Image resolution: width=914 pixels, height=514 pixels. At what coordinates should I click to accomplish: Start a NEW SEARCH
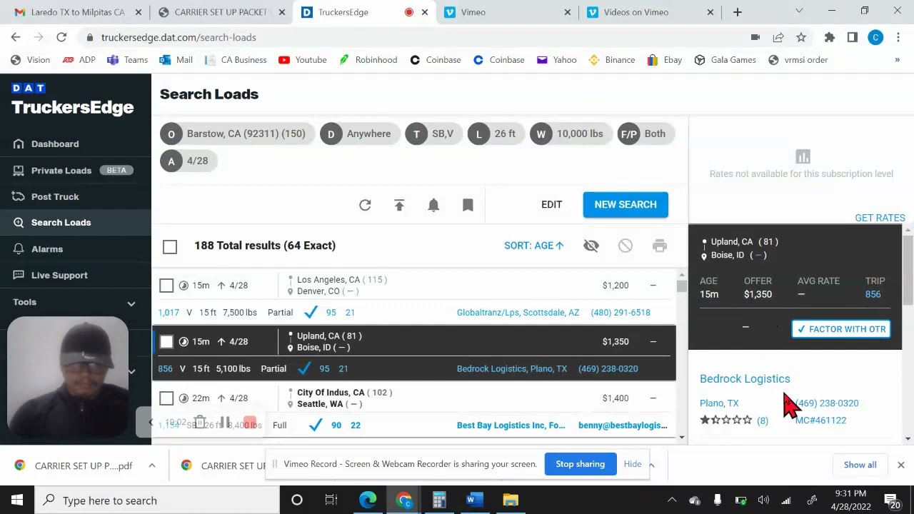pyautogui.click(x=626, y=205)
